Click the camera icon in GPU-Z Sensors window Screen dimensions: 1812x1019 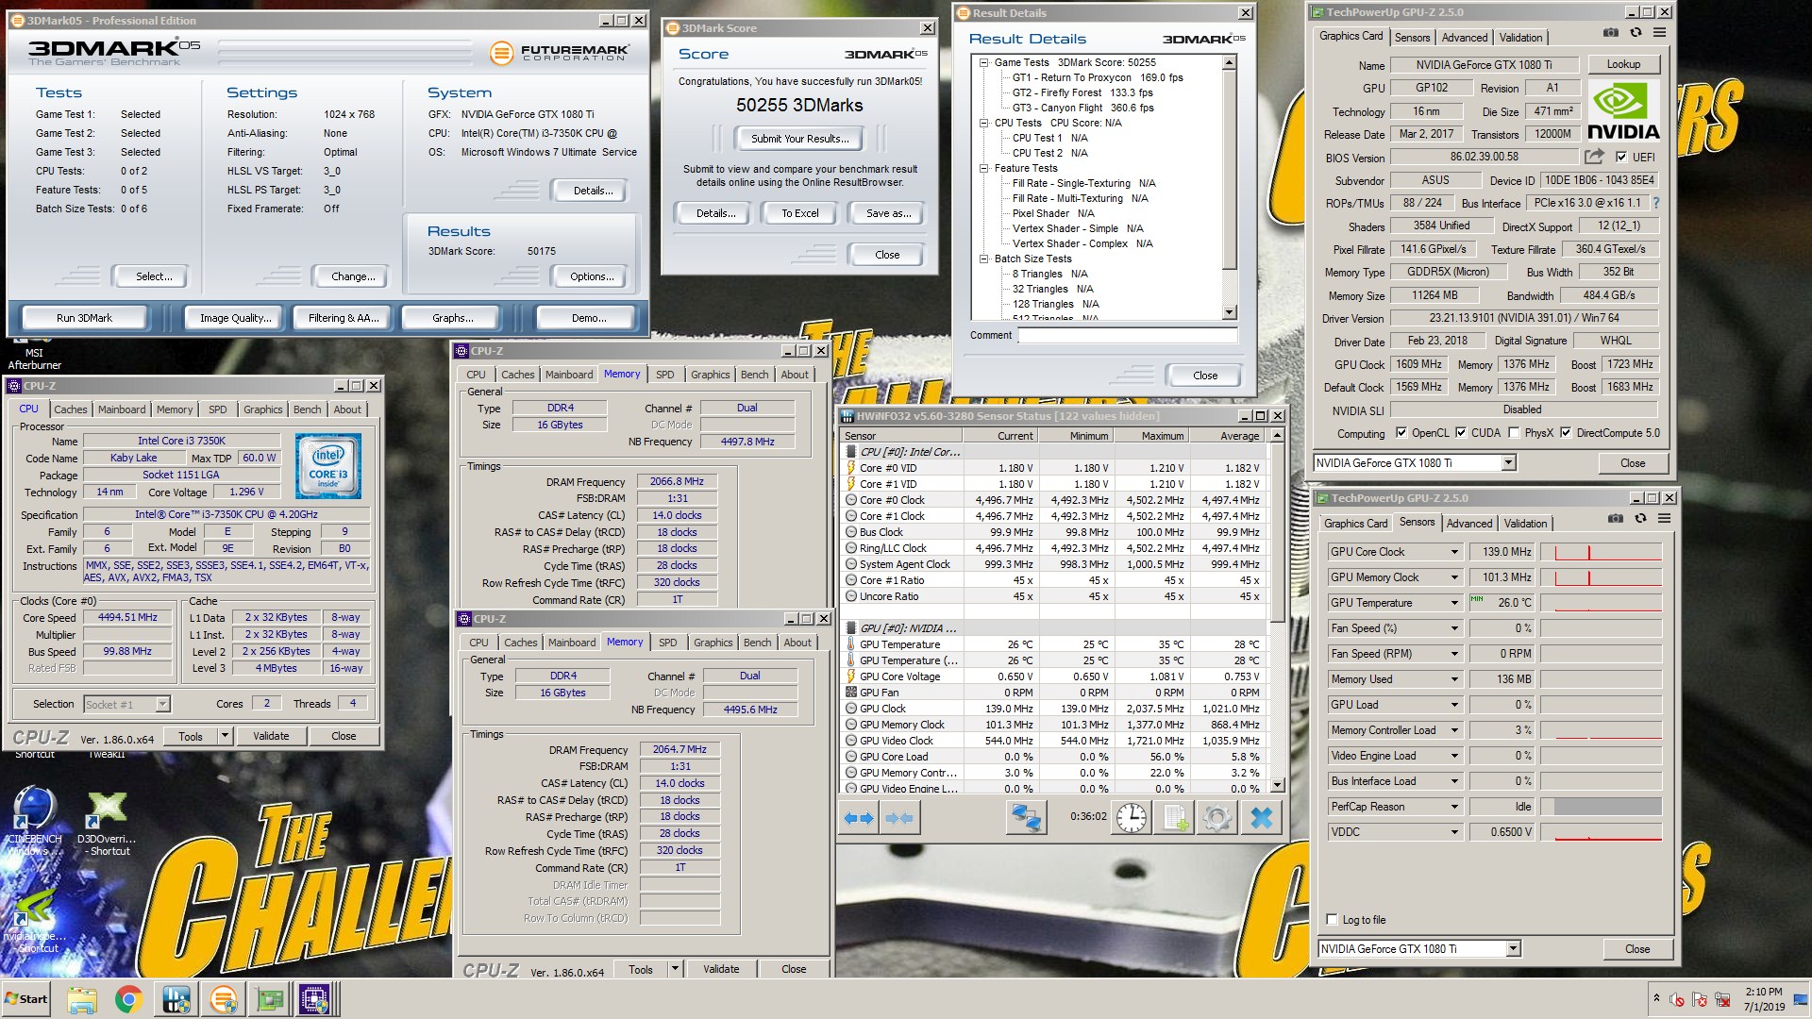(1616, 519)
